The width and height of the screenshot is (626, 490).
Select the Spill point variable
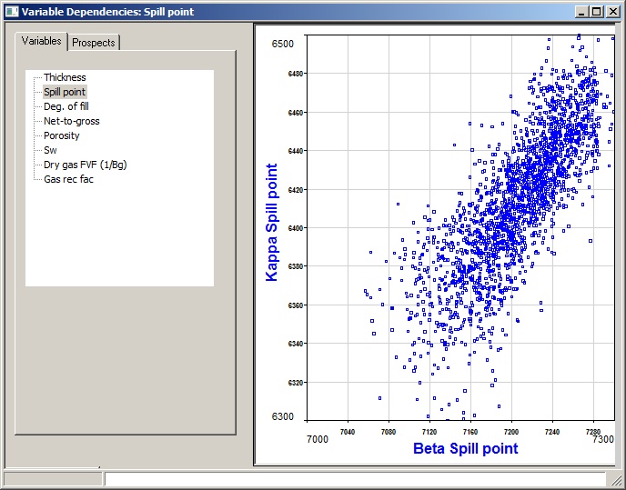point(65,92)
